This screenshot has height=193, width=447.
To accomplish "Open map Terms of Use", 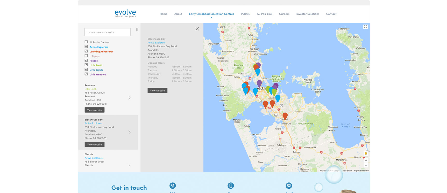I will pos(347,171).
